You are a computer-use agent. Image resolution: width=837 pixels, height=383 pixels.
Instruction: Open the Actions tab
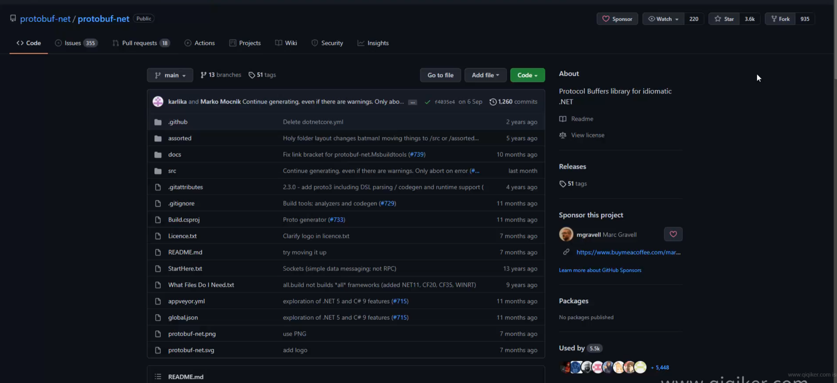pyautogui.click(x=200, y=43)
